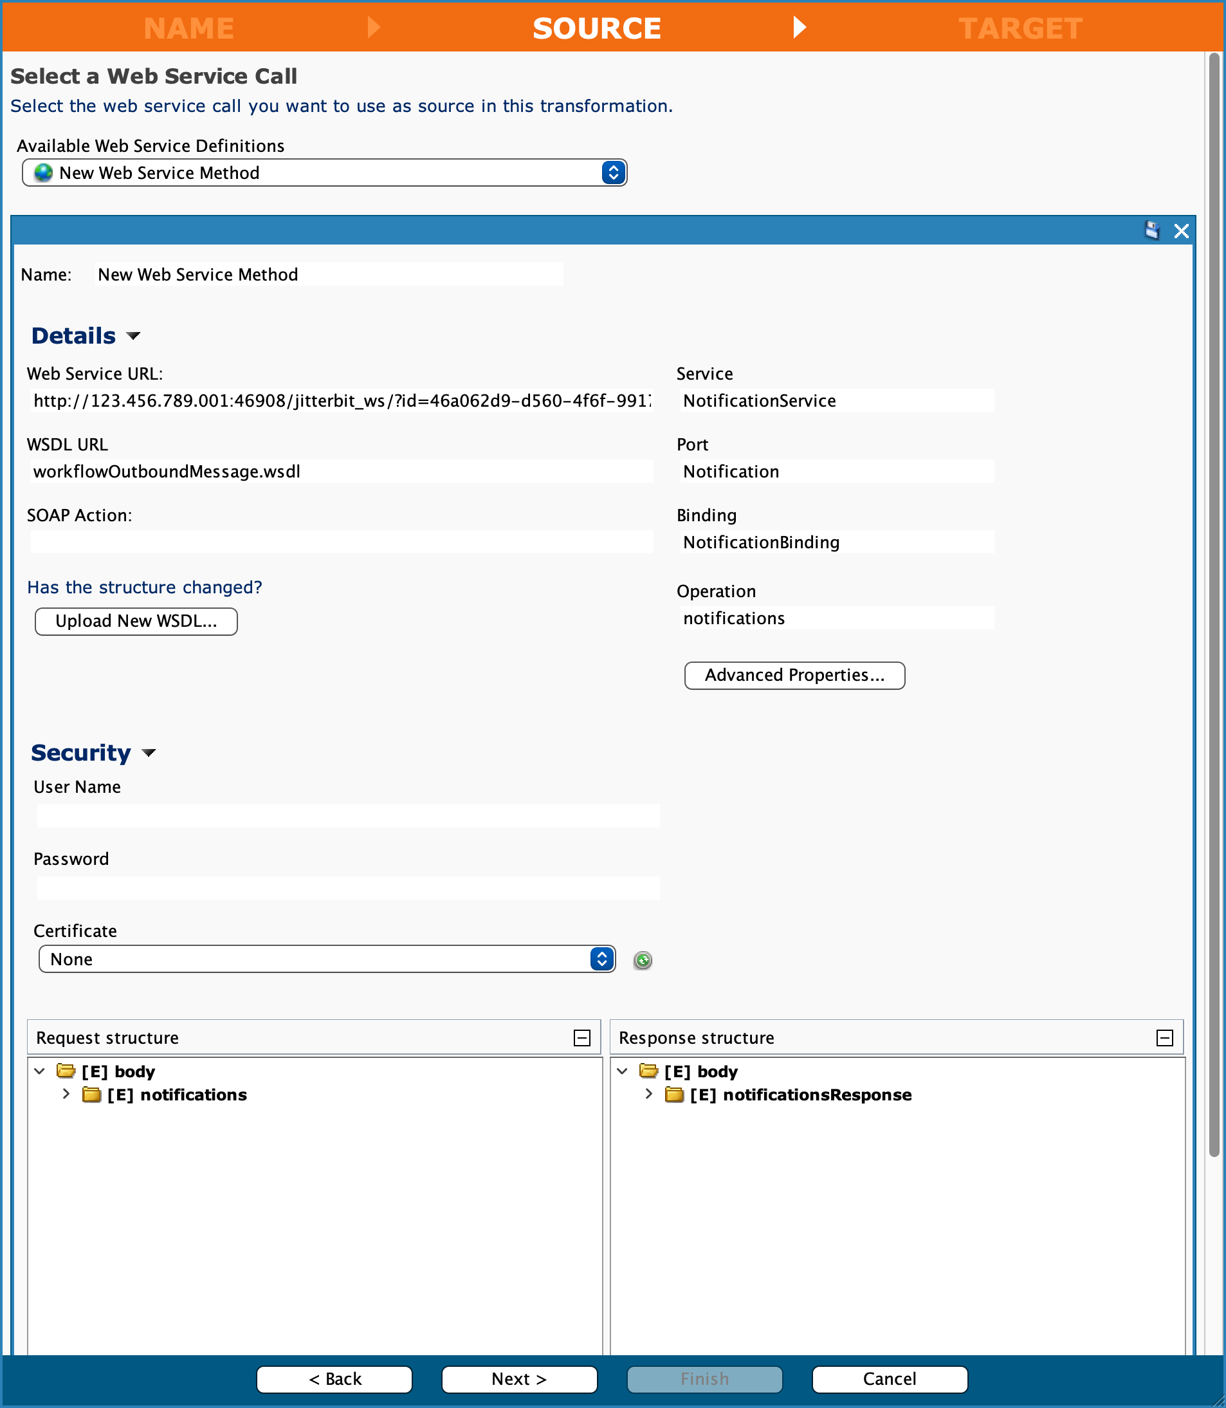Open Advanced Properties

pyautogui.click(x=794, y=676)
